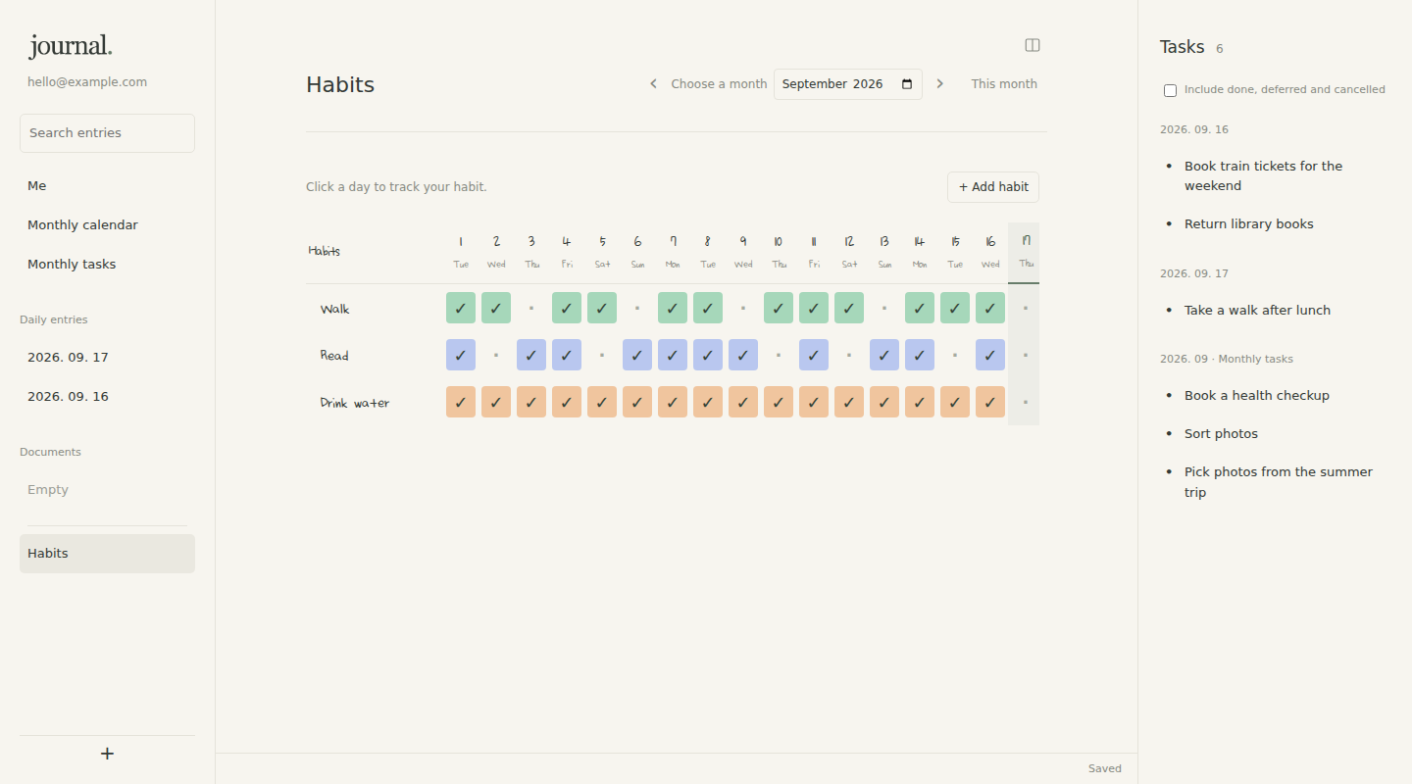Image resolution: width=1412 pixels, height=784 pixels.
Task: Select the Habits sidebar item
Action: [x=108, y=554]
